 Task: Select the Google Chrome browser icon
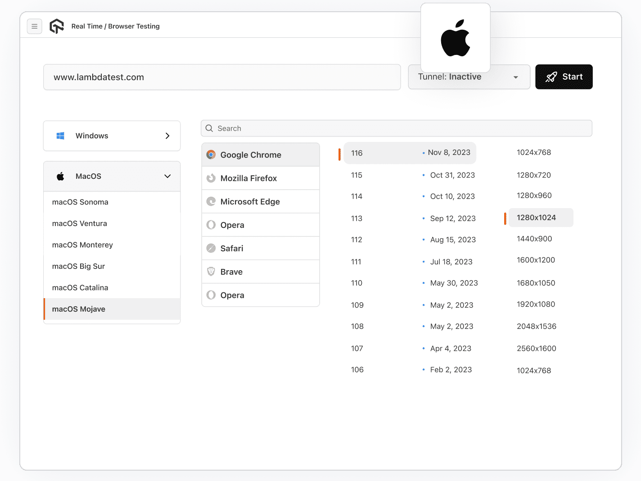tap(211, 154)
